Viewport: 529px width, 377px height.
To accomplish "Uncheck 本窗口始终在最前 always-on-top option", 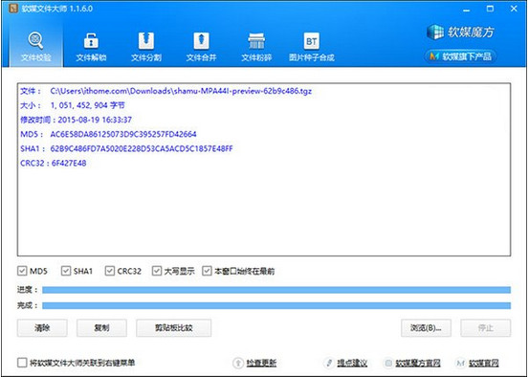I will point(207,271).
